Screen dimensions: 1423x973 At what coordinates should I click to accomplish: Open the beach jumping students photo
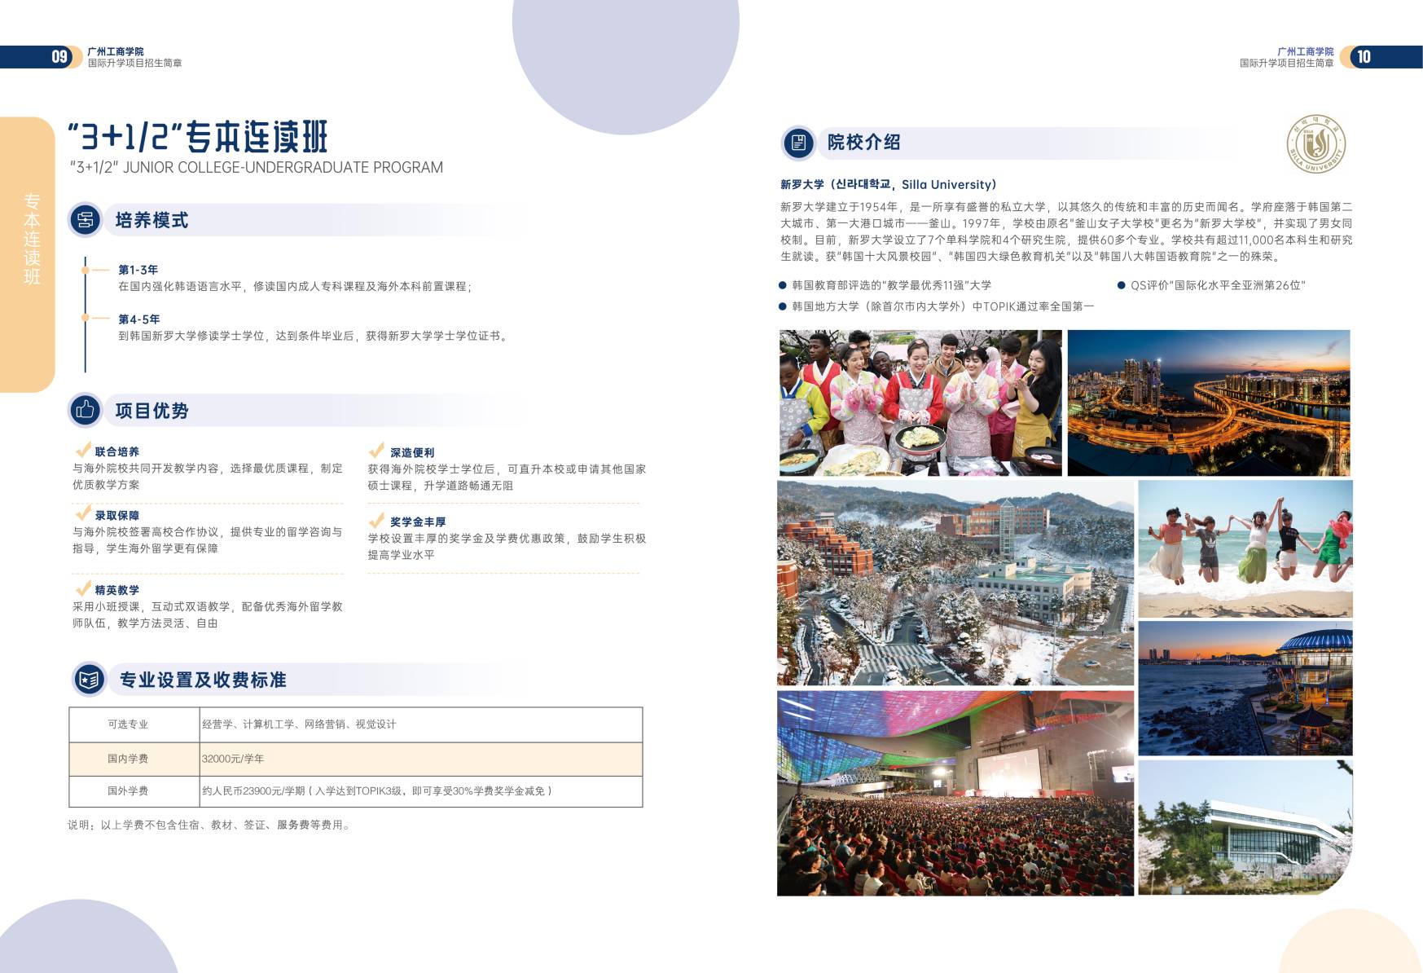click(x=1245, y=548)
